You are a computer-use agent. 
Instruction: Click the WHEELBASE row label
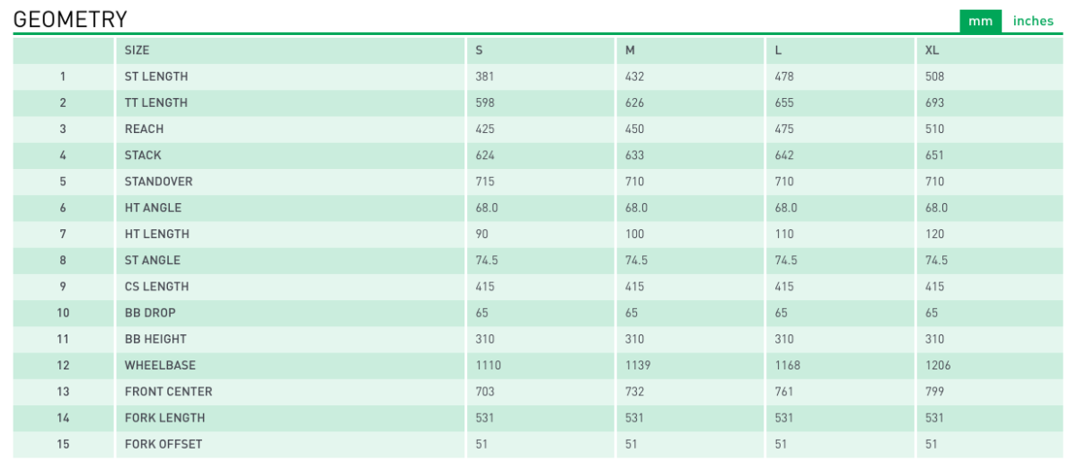point(160,365)
